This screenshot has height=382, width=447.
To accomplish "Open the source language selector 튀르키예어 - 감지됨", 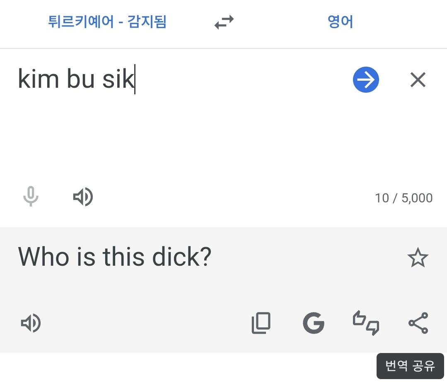I will pyautogui.click(x=107, y=22).
